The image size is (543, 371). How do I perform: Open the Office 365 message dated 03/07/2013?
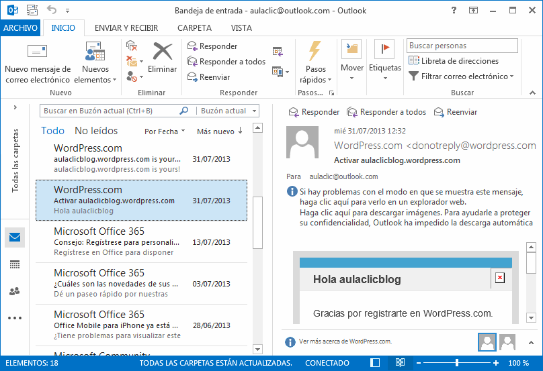pyautogui.click(x=141, y=283)
